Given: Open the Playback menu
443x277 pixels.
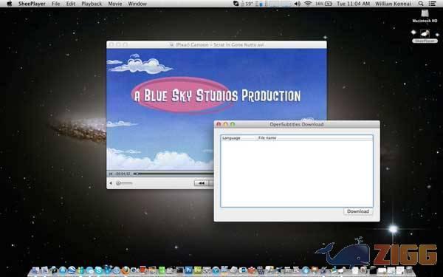Looking at the screenshot, I should coord(92,4).
